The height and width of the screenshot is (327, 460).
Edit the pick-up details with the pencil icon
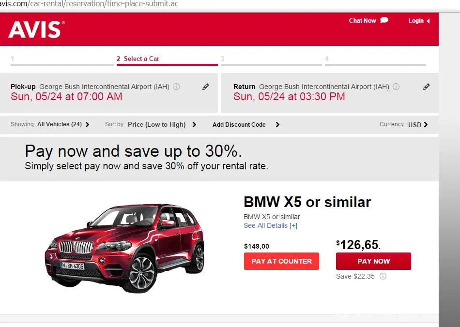point(206,87)
